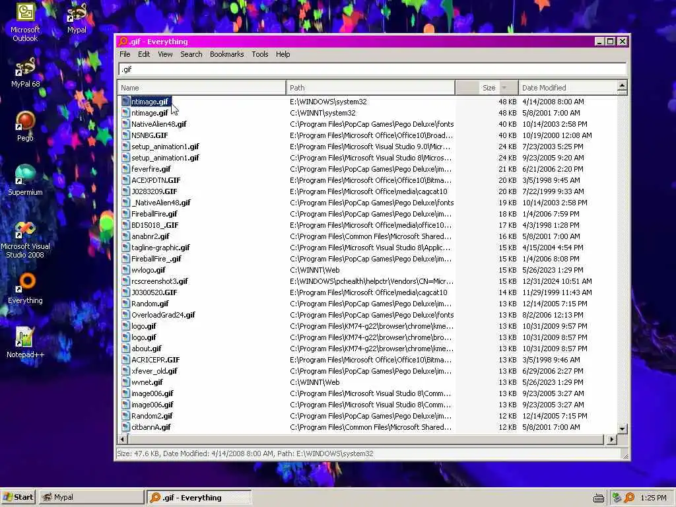The height and width of the screenshot is (507, 676).
Task: Select the ACRICEPR.GIF file name
Action: [156, 360]
